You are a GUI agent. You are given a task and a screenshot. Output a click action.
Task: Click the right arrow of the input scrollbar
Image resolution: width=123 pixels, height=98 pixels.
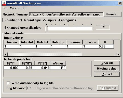pyautogui.click(x=118, y=54)
